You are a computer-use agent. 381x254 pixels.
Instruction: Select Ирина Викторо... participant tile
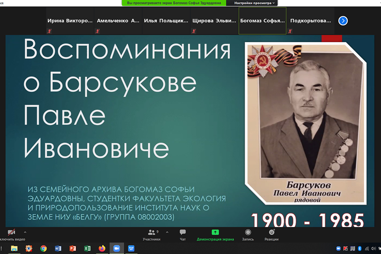[70, 21]
